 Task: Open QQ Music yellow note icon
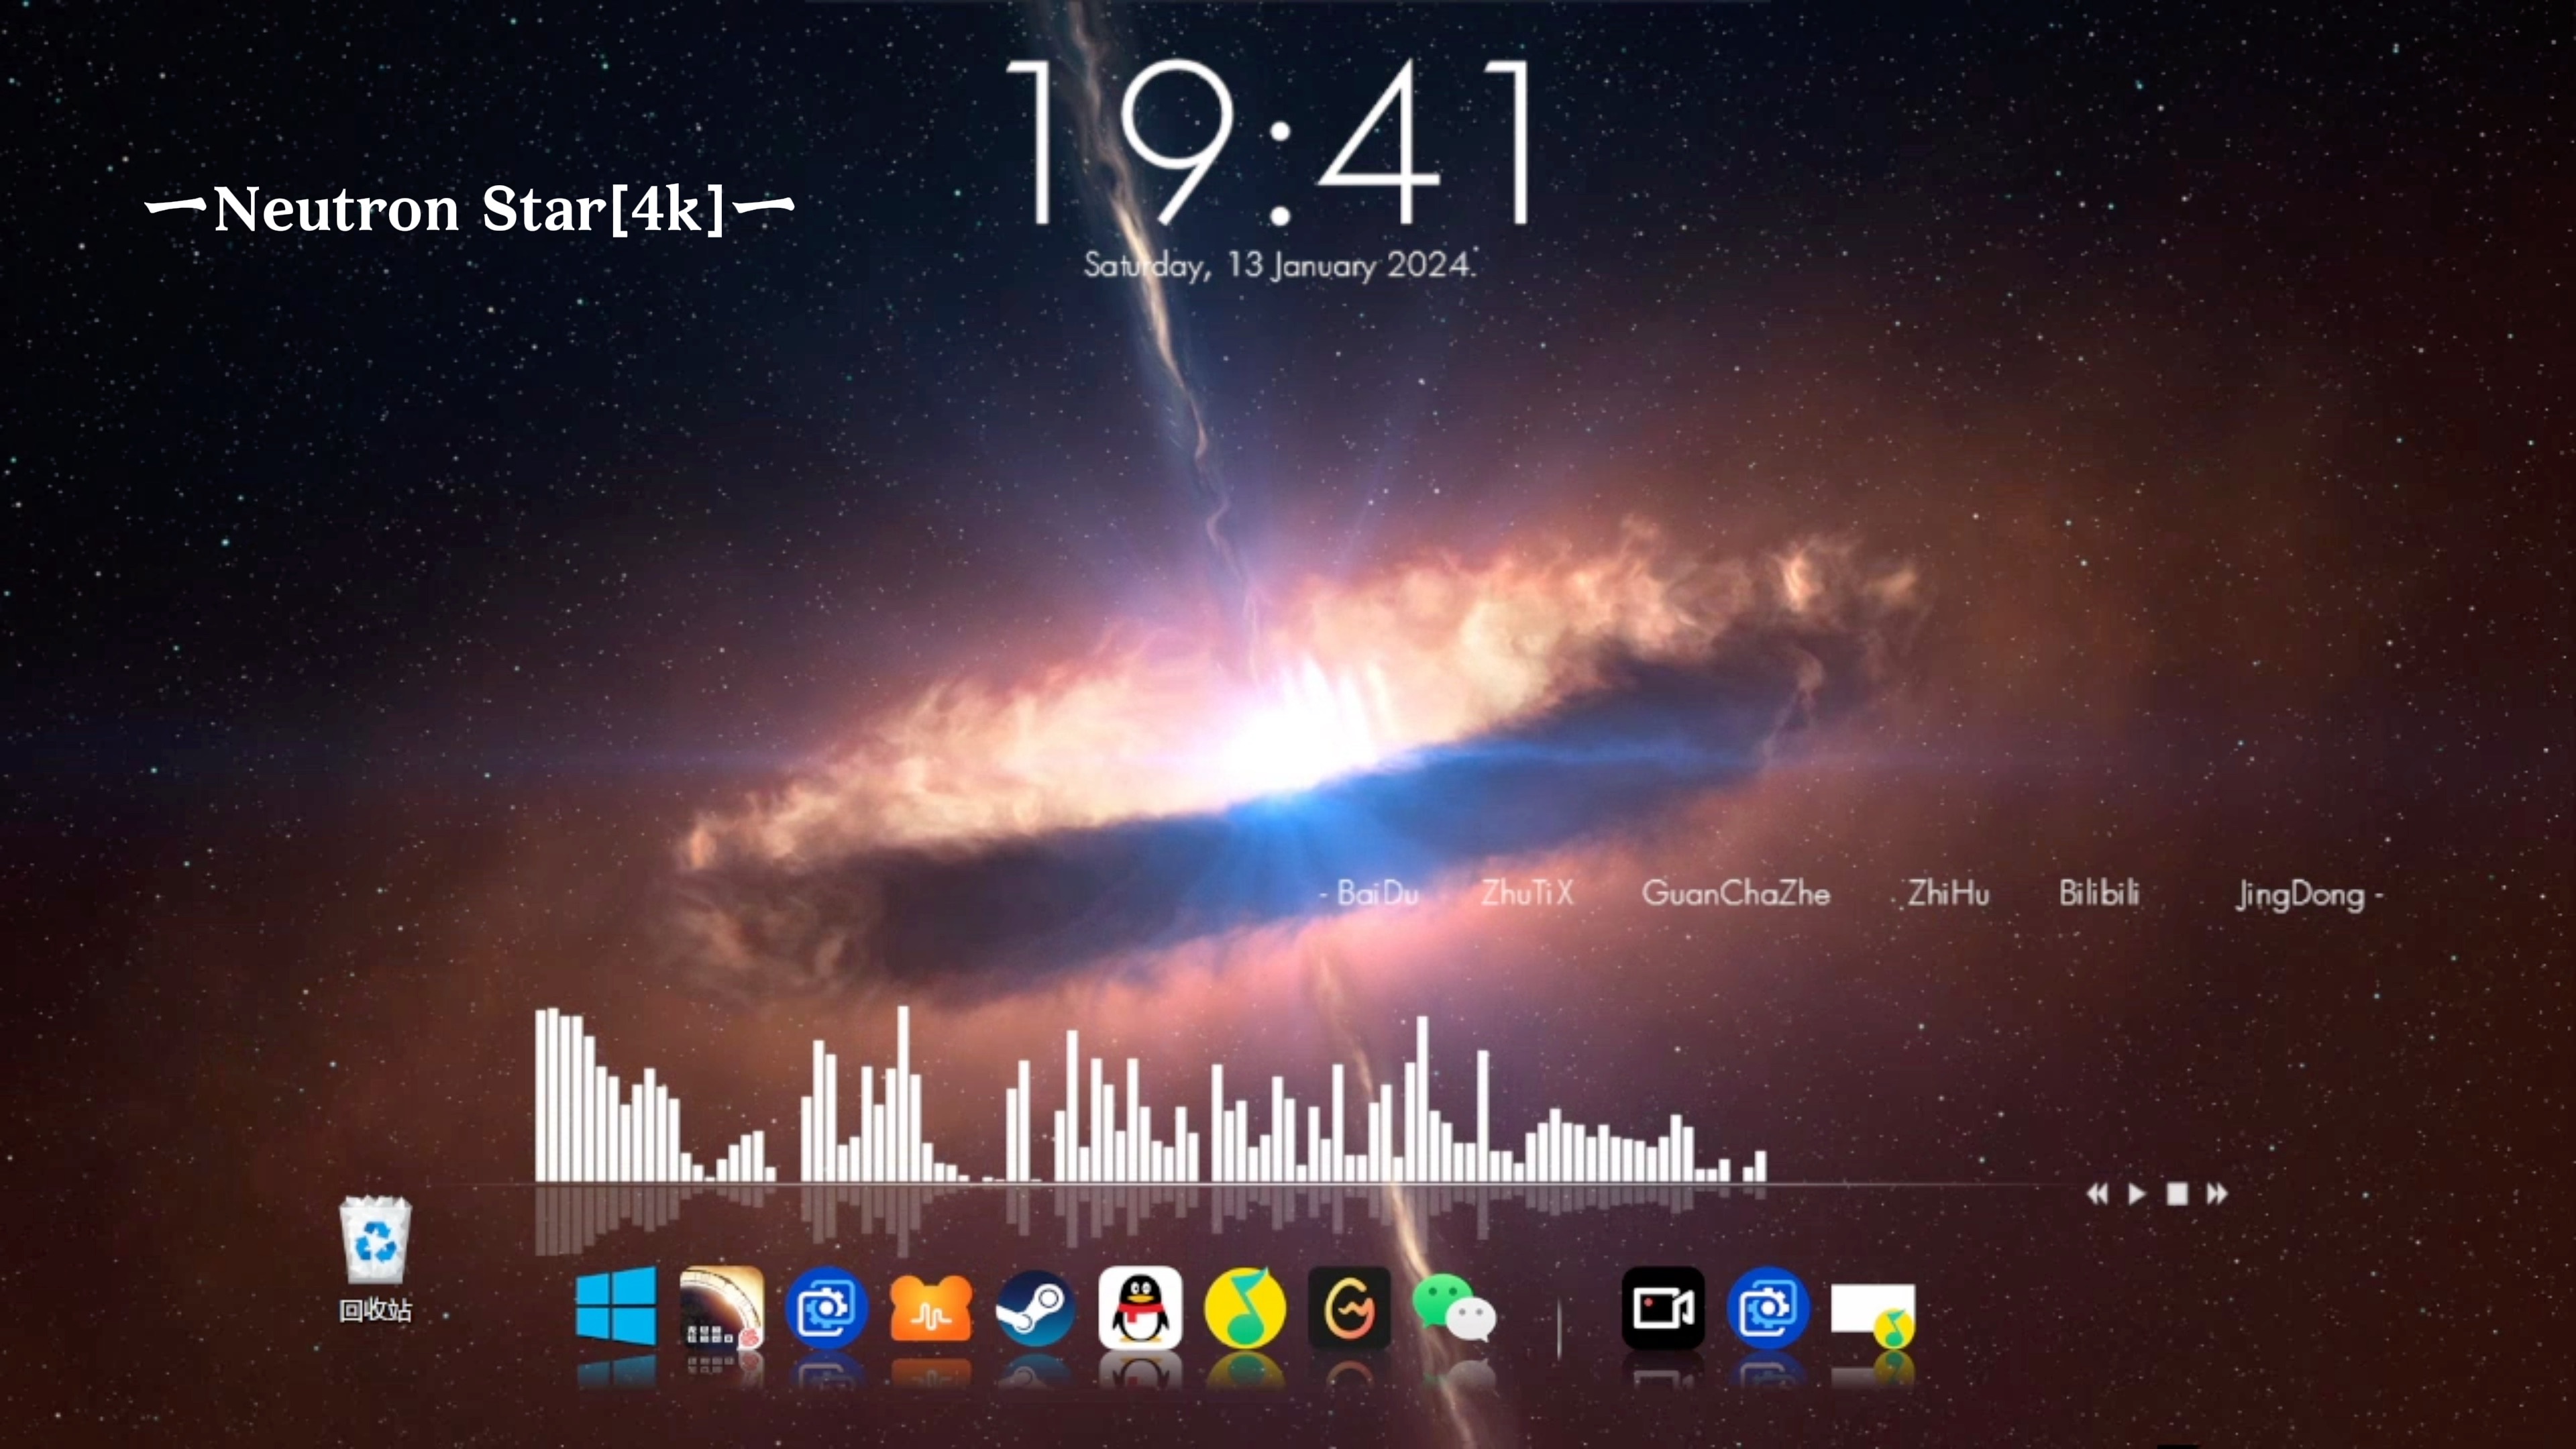pos(1245,1308)
